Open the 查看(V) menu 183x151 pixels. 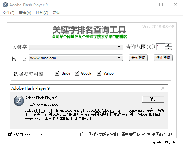click(x=25, y=13)
